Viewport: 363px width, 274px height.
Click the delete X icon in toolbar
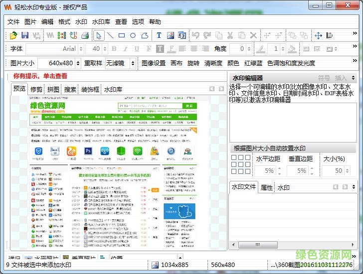(x=253, y=35)
